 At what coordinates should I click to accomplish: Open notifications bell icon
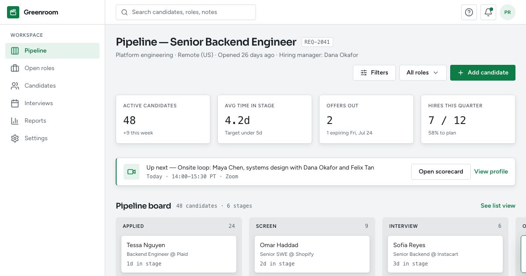click(488, 12)
